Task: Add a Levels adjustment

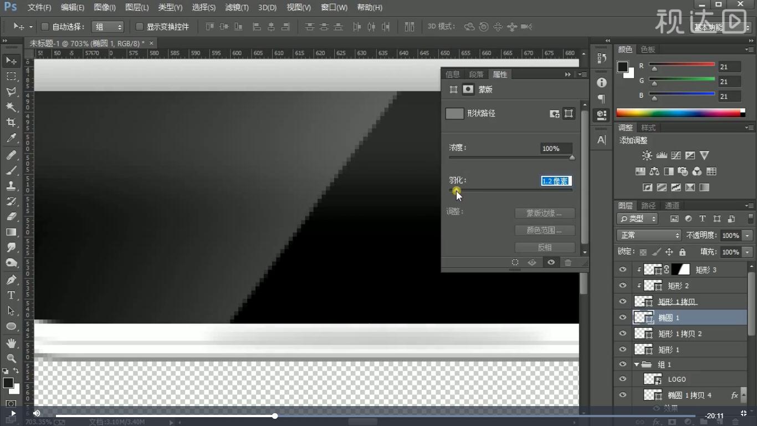Action: pos(661,155)
